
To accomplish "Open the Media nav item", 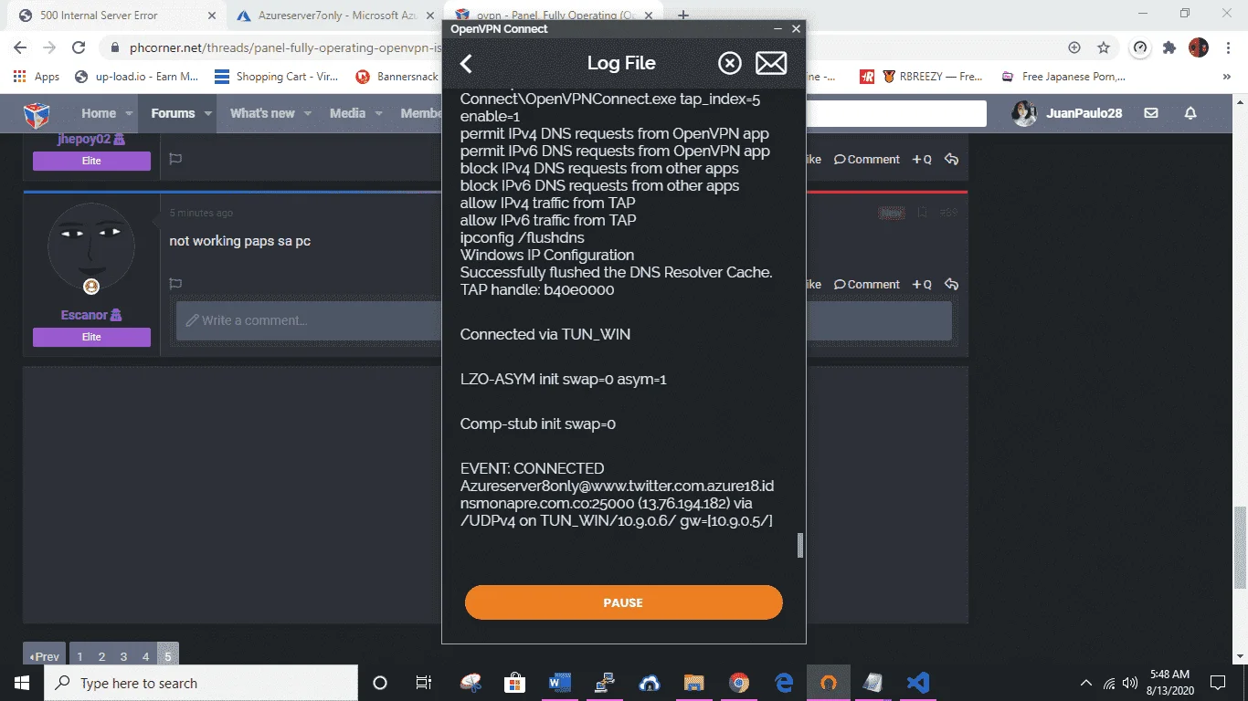I will pyautogui.click(x=347, y=113).
